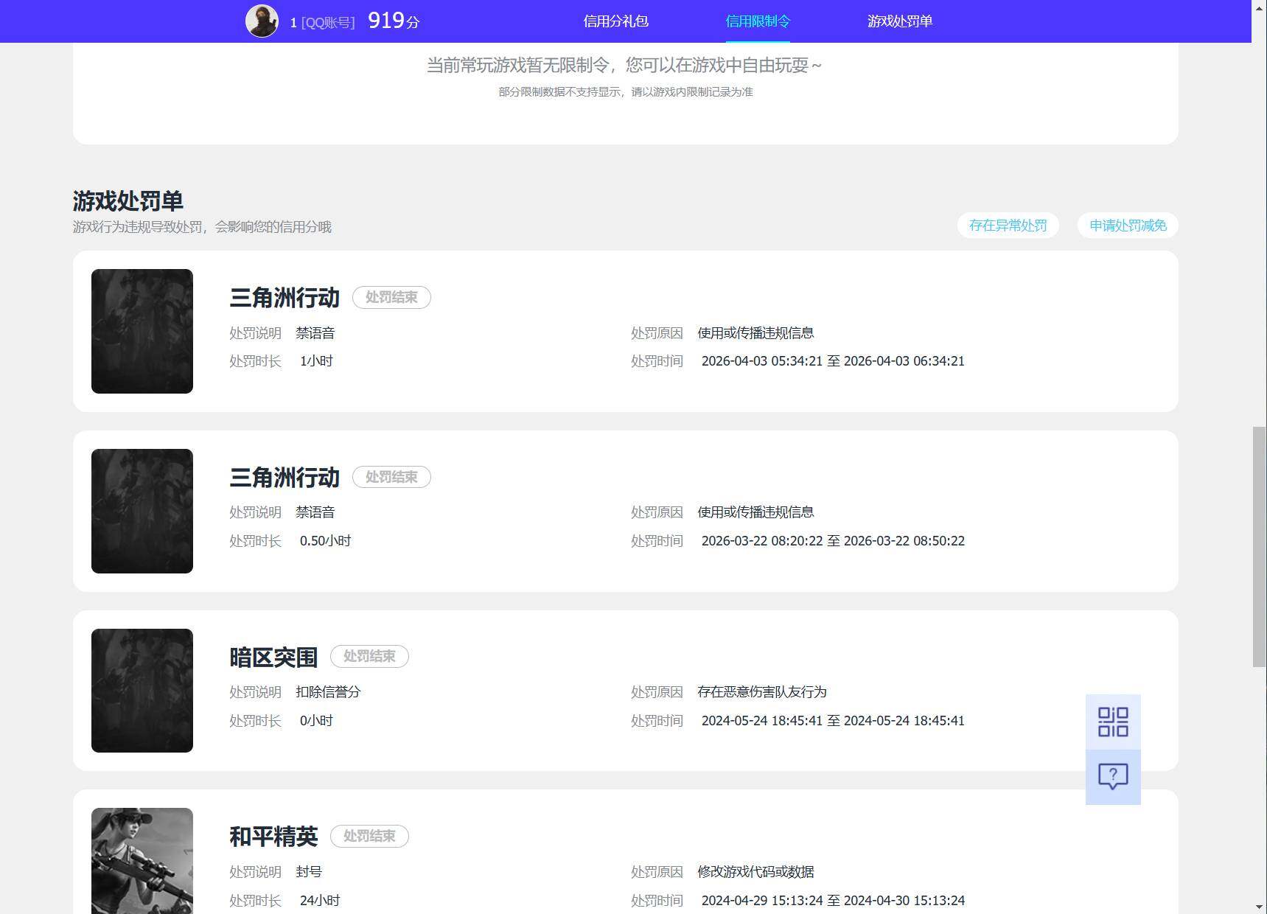Click the user avatar in the header

pyautogui.click(x=262, y=21)
